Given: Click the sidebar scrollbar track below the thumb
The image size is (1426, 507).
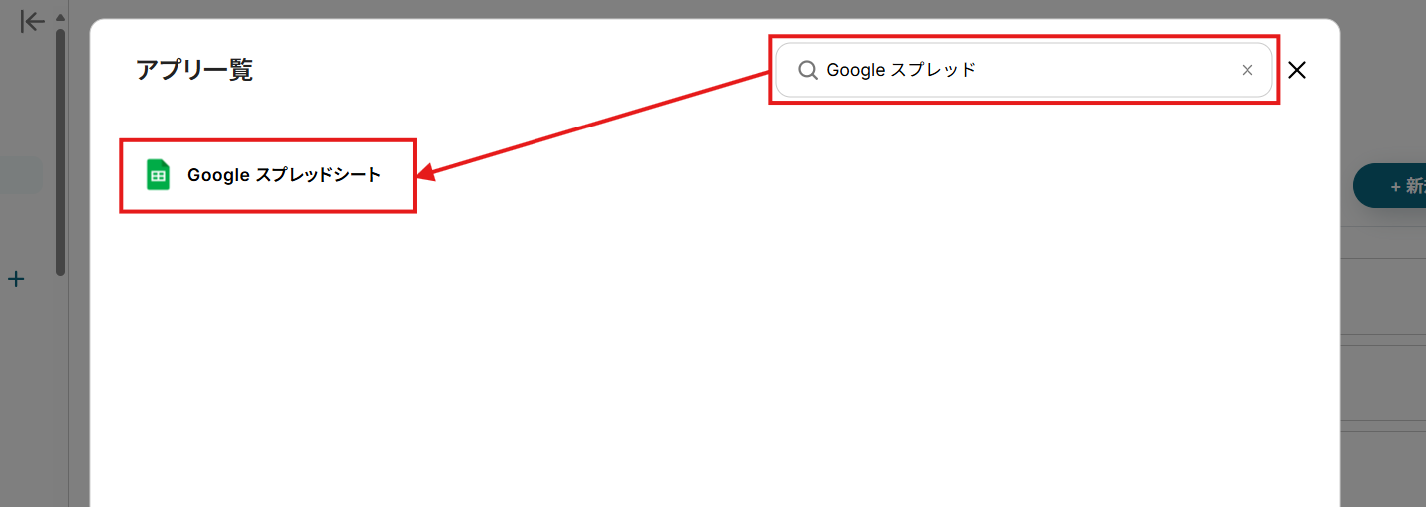Looking at the screenshot, I should tap(60, 388).
